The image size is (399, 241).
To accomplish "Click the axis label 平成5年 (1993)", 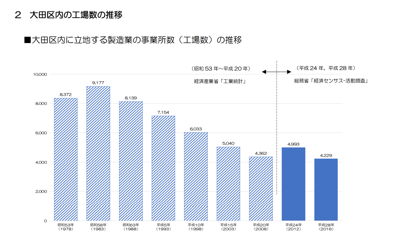I will (163, 227).
